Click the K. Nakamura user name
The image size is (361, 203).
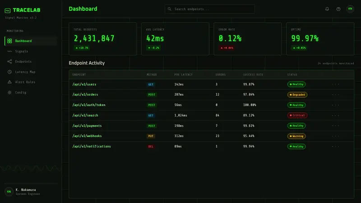coord(26,190)
